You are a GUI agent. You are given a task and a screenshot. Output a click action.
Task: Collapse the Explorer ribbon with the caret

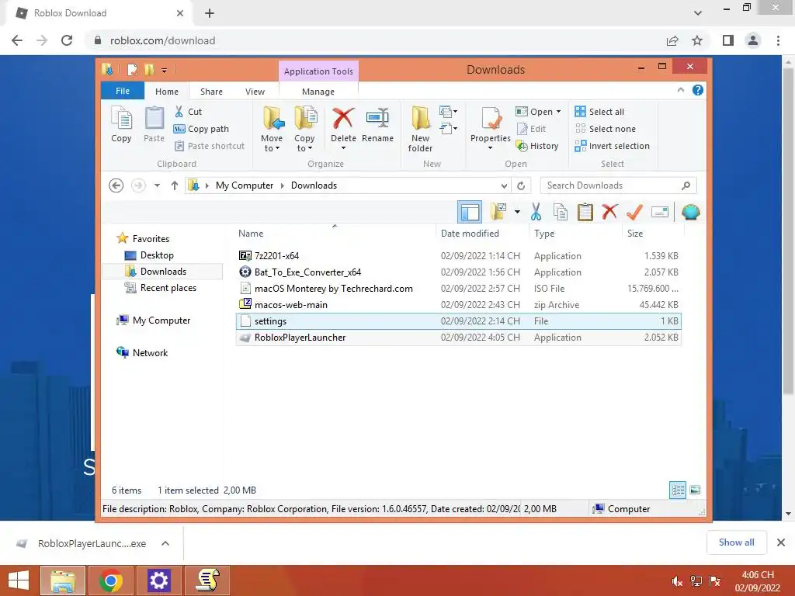(x=680, y=90)
